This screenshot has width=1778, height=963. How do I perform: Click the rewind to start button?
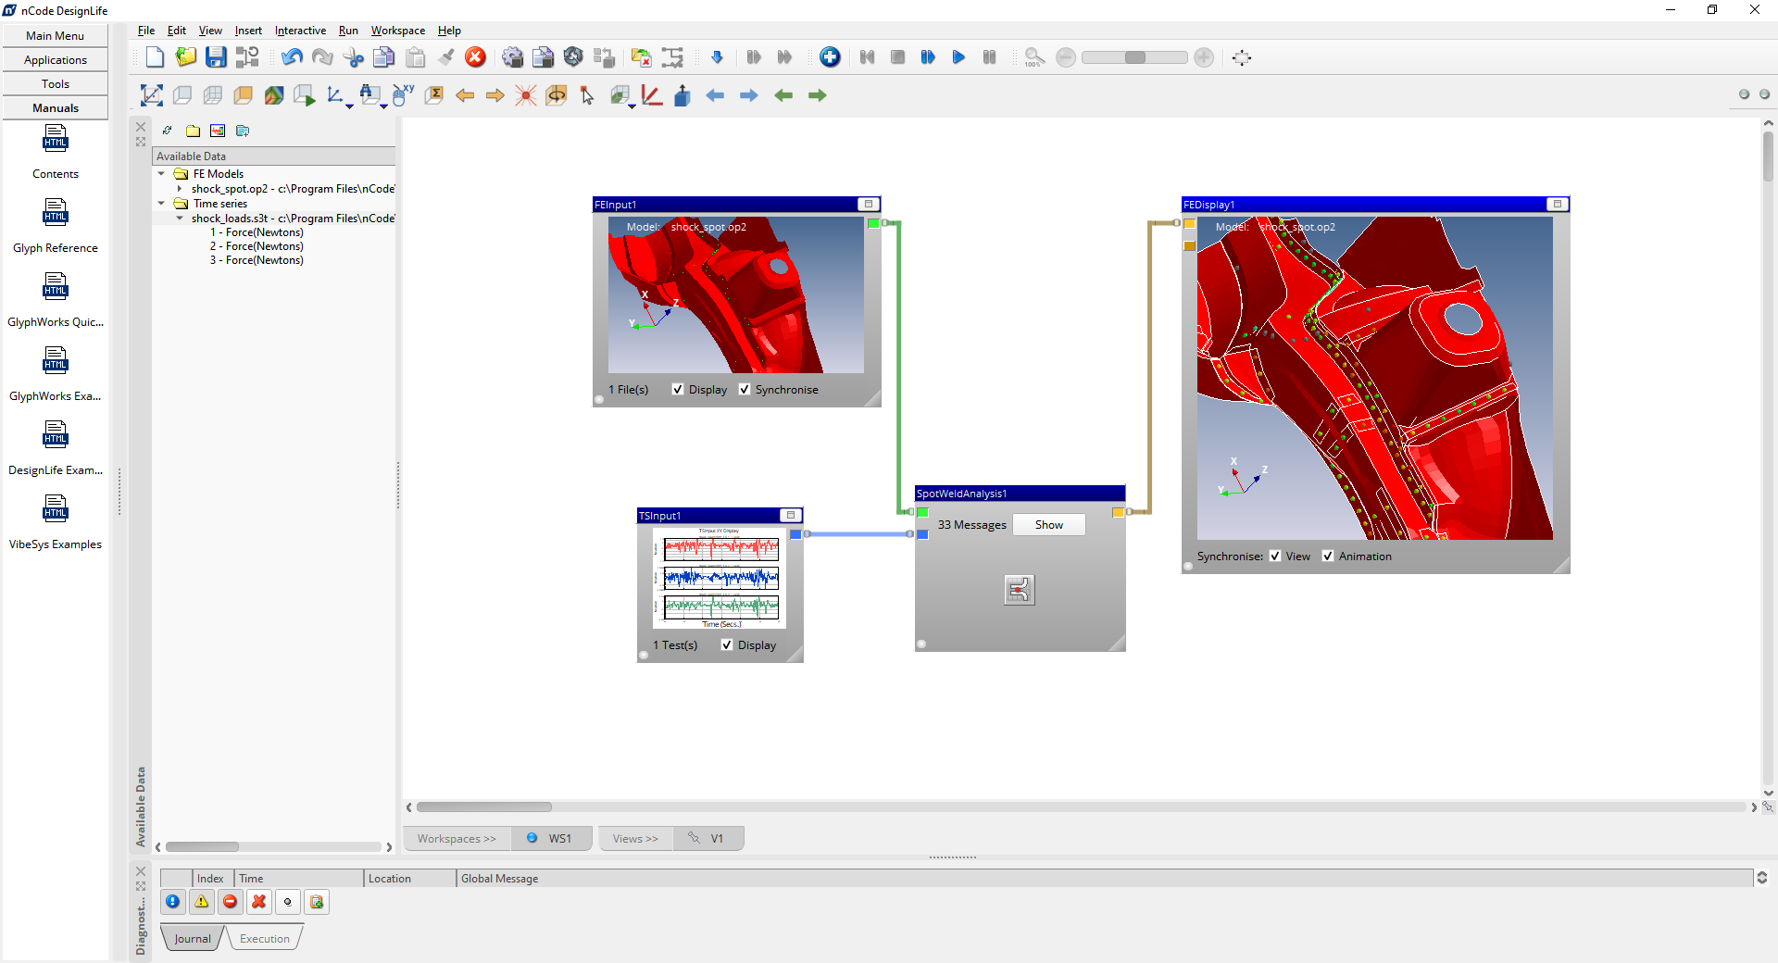coord(867,57)
